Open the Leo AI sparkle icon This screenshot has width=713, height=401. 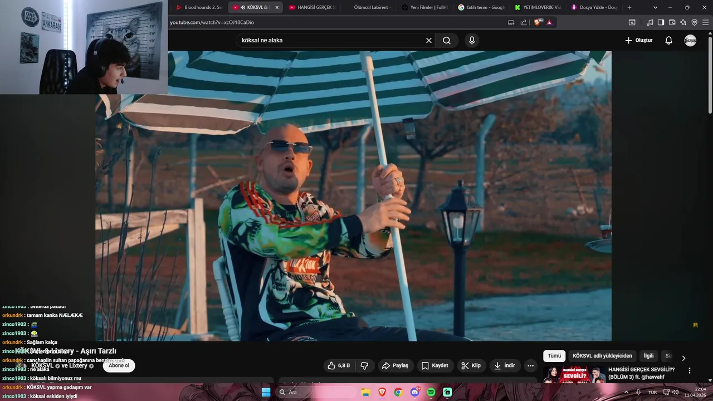[x=683, y=22]
